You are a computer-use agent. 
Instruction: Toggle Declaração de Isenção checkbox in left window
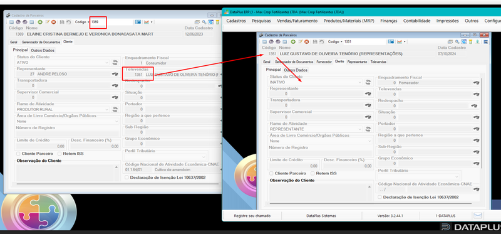[127, 178]
